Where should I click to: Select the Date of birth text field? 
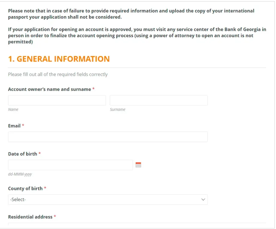coord(70,165)
